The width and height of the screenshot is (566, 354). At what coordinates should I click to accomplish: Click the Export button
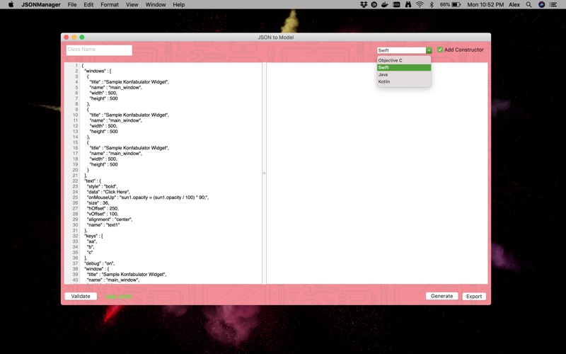click(x=474, y=296)
